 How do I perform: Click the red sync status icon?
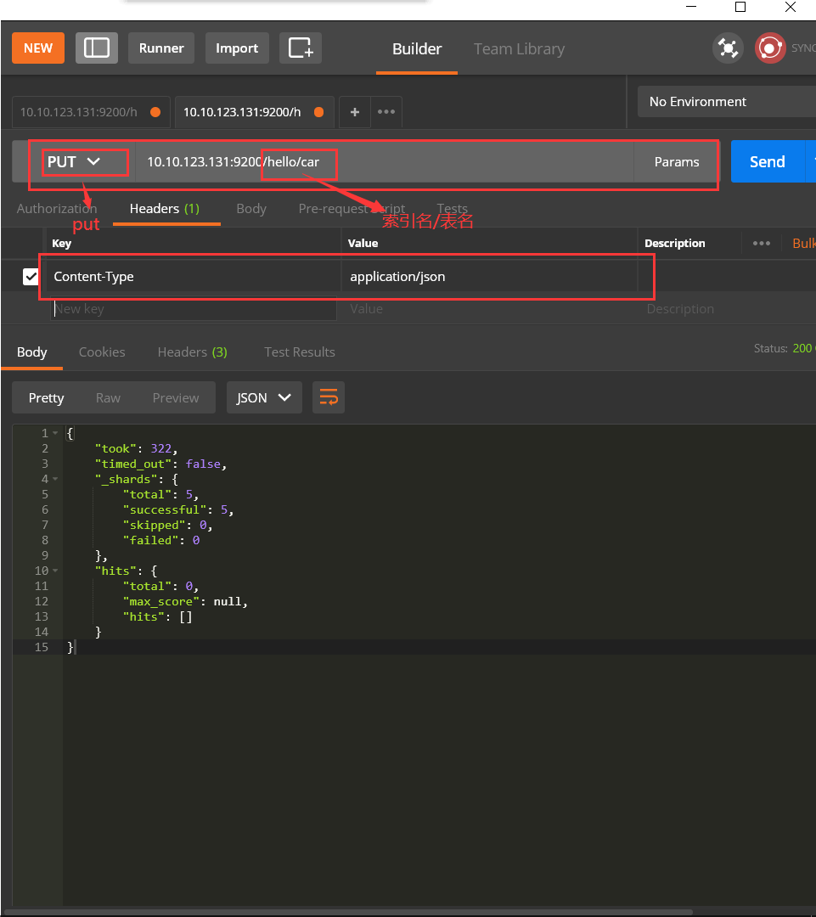click(x=770, y=48)
